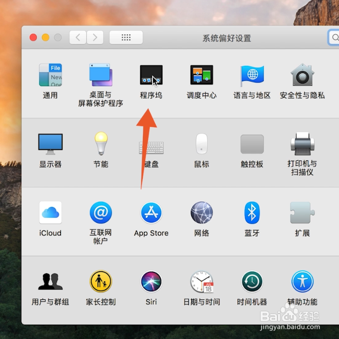Open the App Store preferences
The image size is (339, 339).
pos(151,213)
